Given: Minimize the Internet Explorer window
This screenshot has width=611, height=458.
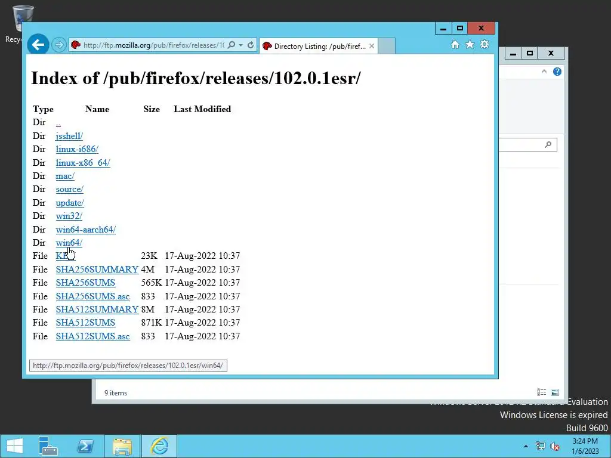Looking at the screenshot, I should pos(443,29).
